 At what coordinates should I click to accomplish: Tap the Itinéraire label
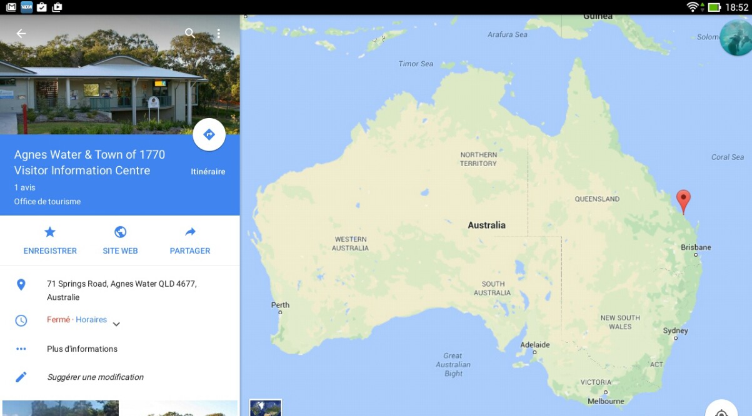[208, 172]
